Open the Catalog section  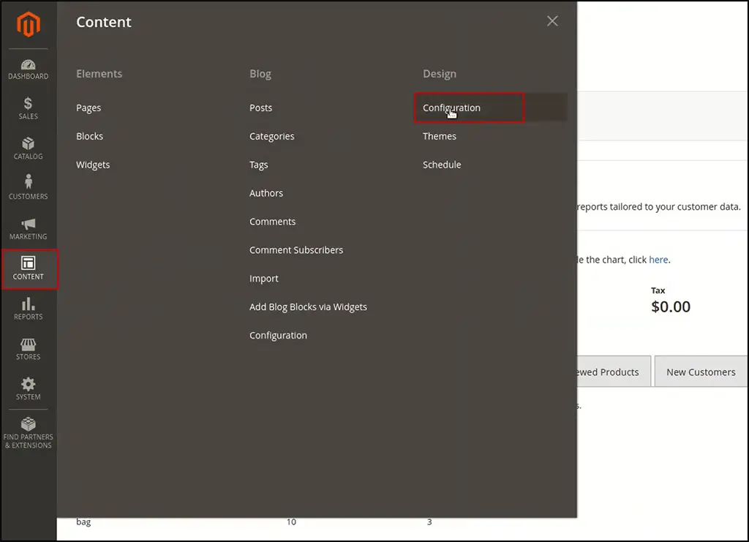click(x=28, y=148)
